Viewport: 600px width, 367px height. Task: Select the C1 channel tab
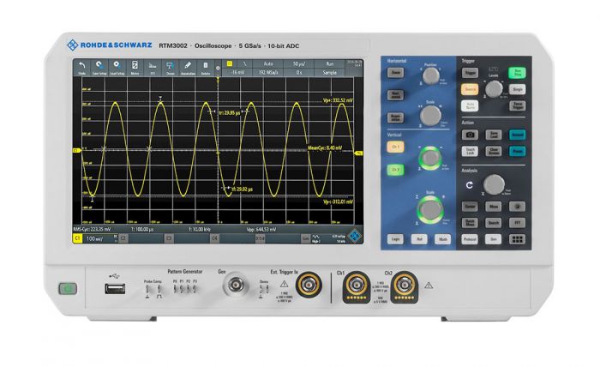coord(77,239)
